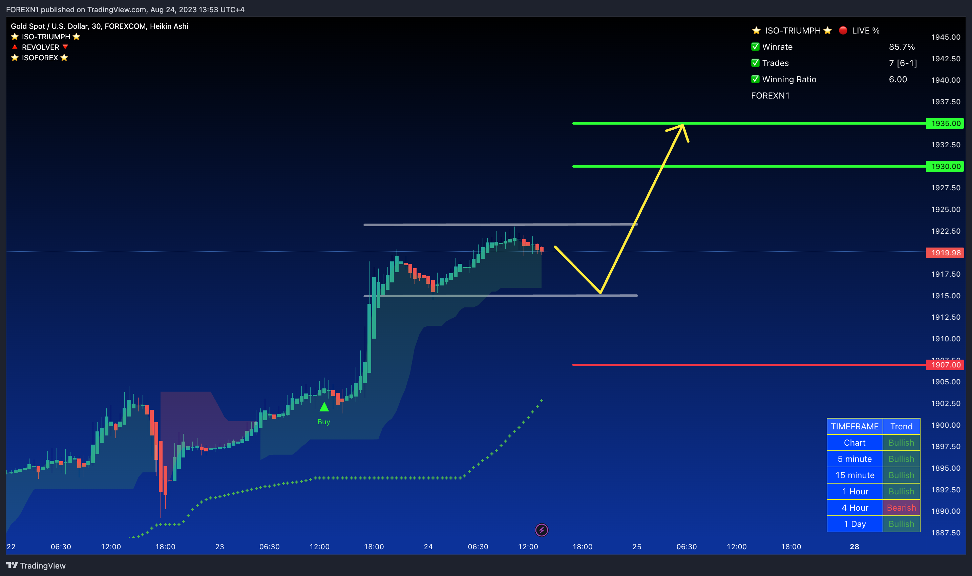Click the Trades green checkmark icon

pos(755,63)
